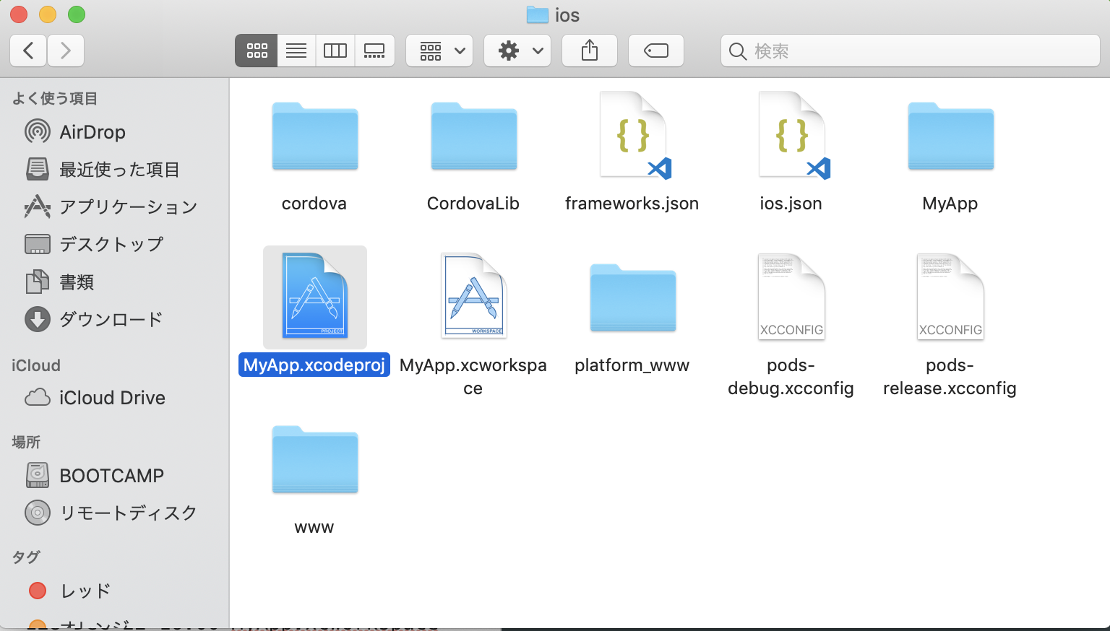Focus the 検索 search field
The width and height of the screenshot is (1110, 631).
coord(911,51)
